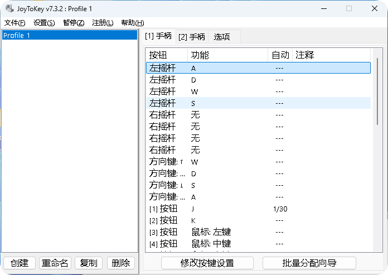Select the 左摇杆 row mapped to D
The width and height of the screenshot is (388, 275).
(x=258, y=80)
